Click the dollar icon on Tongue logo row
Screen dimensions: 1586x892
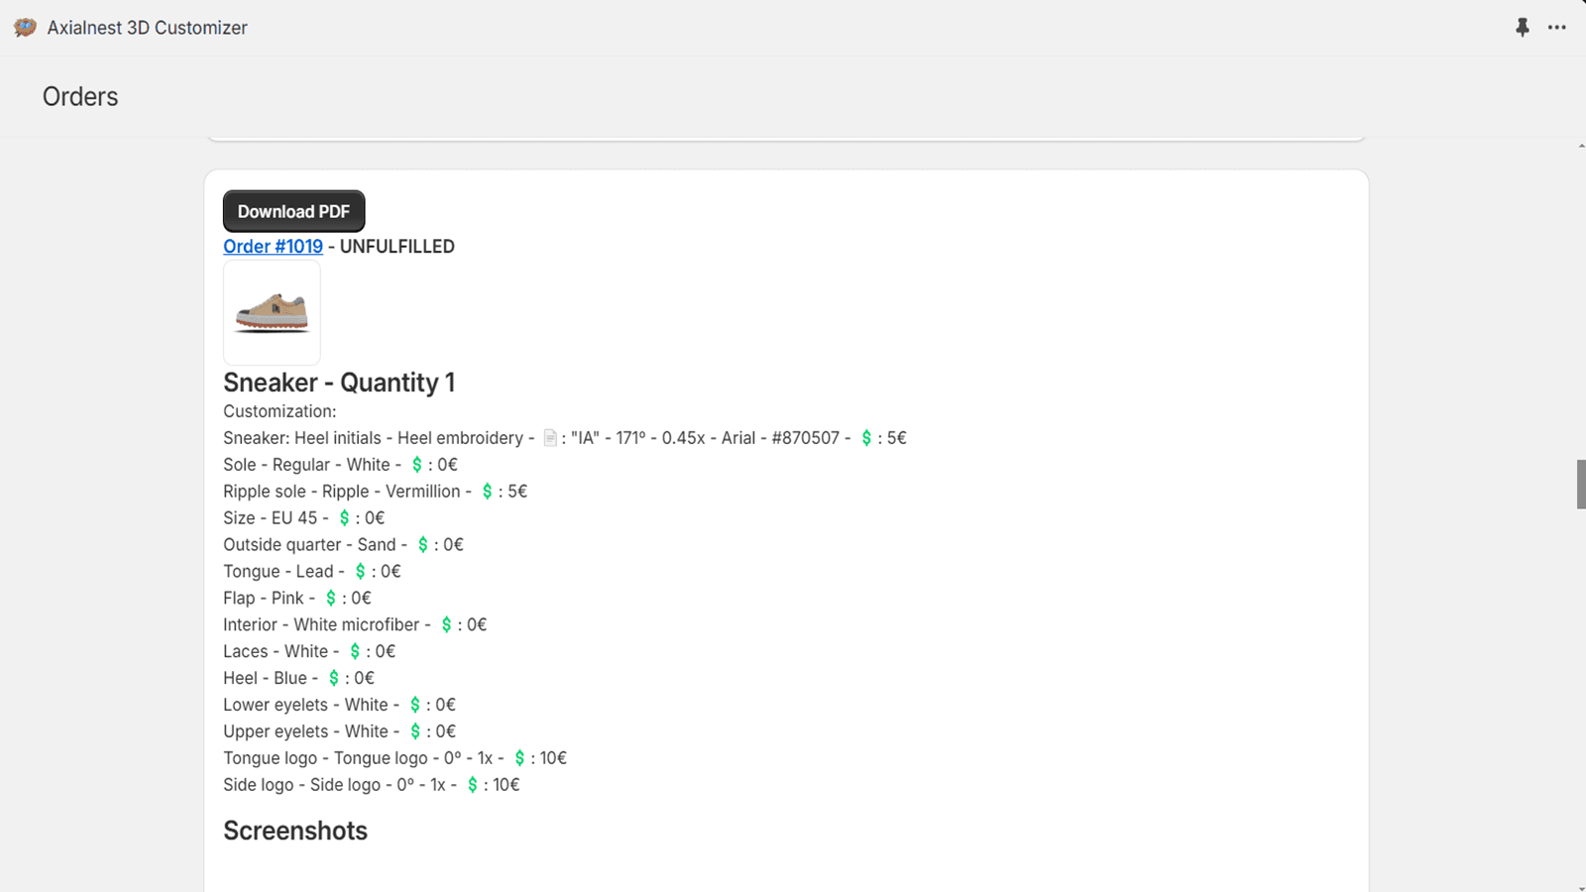point(519,758)
